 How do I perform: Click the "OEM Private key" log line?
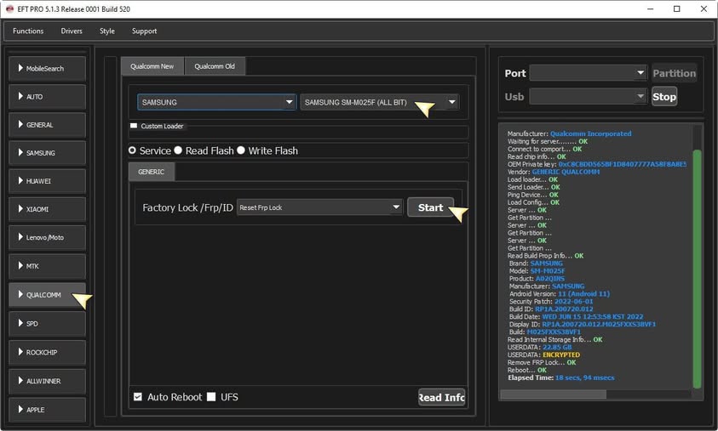(x=597, y=164)
